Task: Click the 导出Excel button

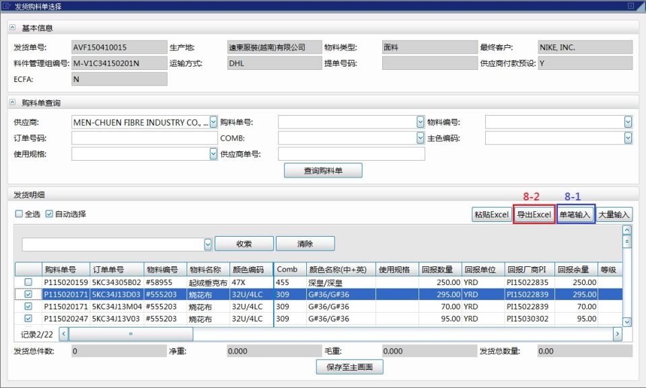Action: (x=534, y=215)
